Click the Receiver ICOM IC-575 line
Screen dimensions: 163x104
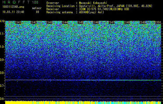click(x=104, y=9)
